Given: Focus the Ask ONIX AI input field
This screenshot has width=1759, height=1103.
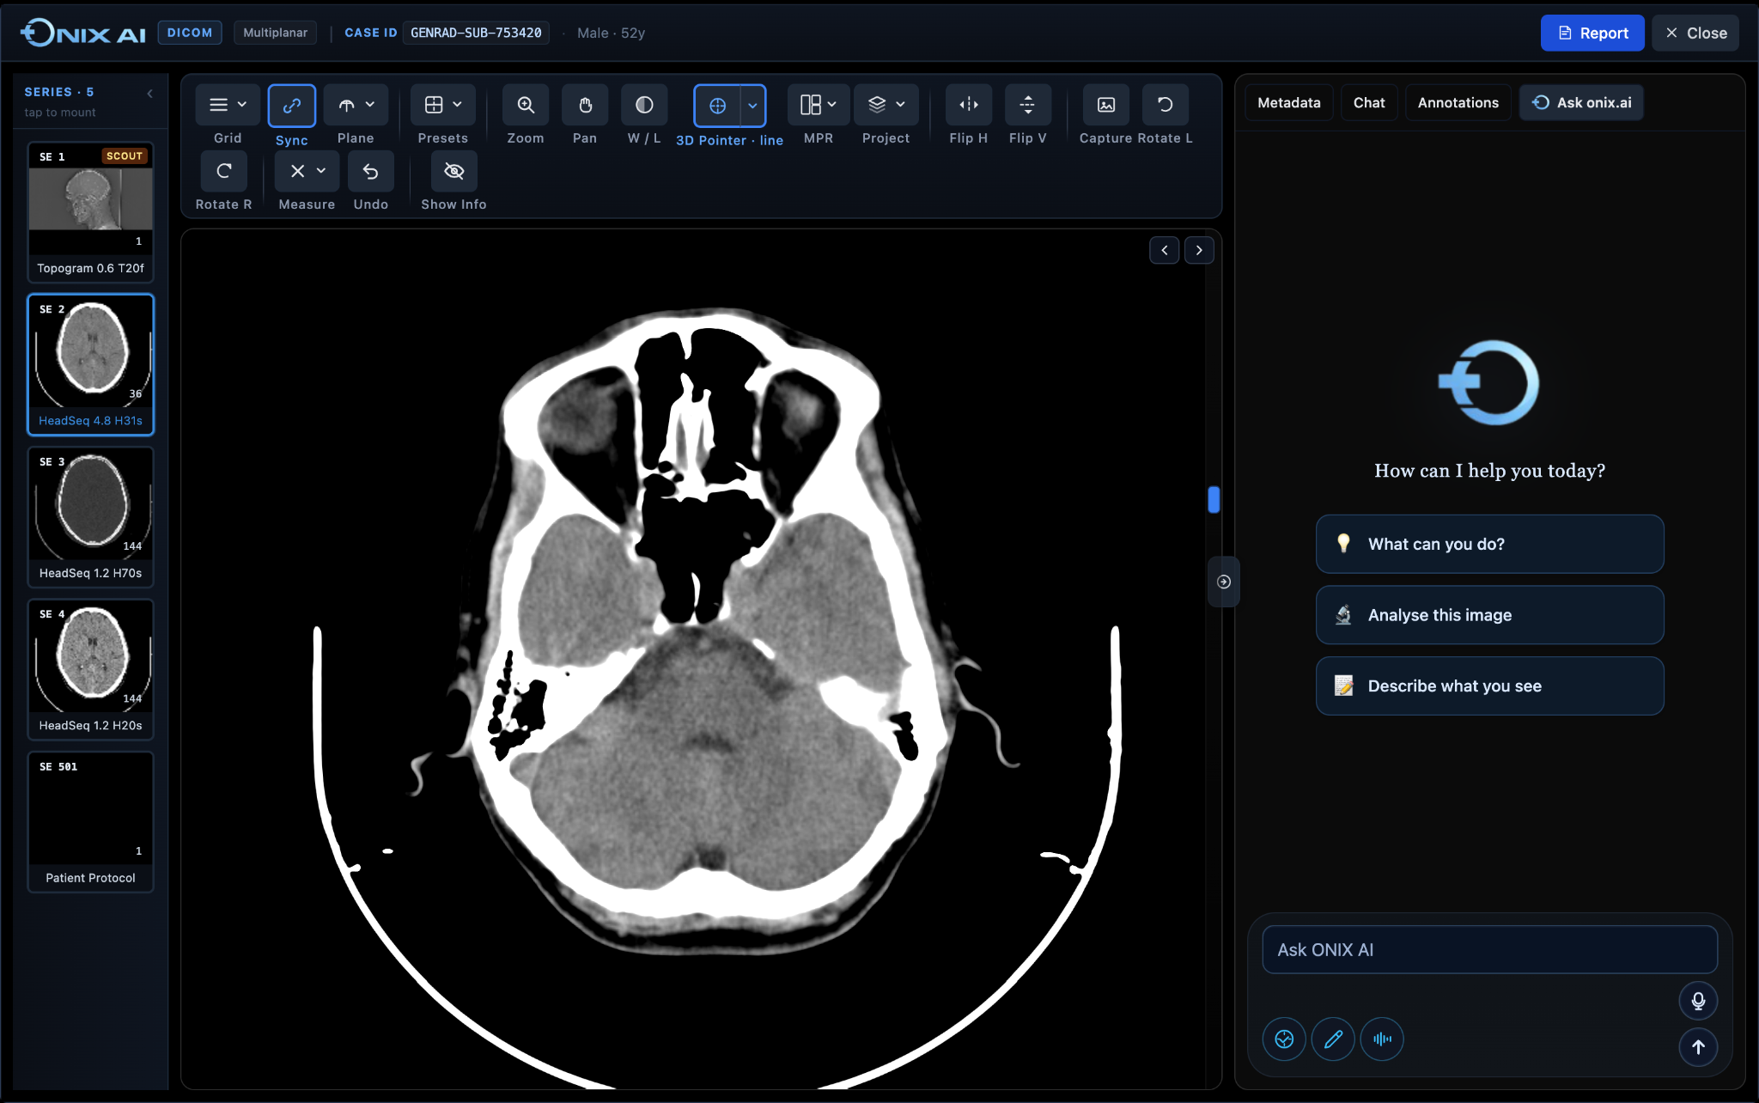Looking at the screenshot, I should [x=1489, y=949].
